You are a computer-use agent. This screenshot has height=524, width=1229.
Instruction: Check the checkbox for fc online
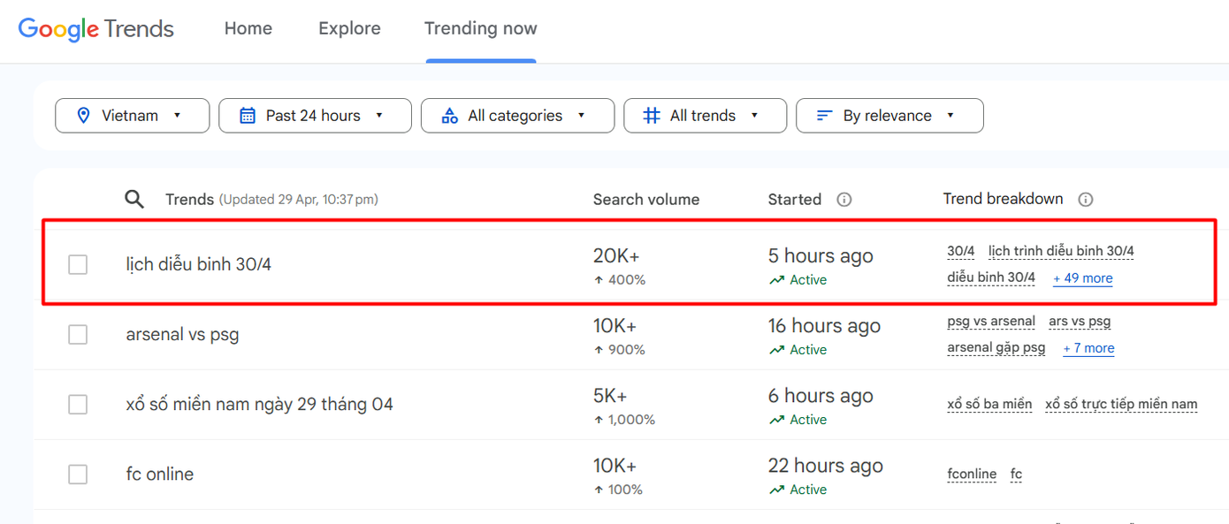point(78,474)
